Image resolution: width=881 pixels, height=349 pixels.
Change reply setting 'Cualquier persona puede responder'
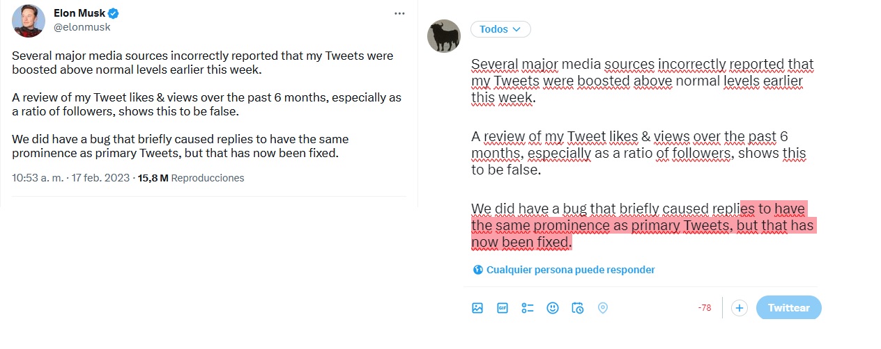point(570,270)
